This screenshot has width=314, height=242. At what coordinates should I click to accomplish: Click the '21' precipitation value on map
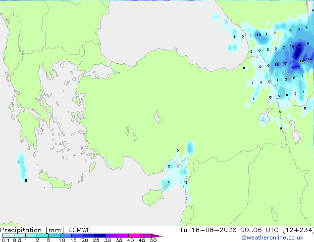pos(300,45)
